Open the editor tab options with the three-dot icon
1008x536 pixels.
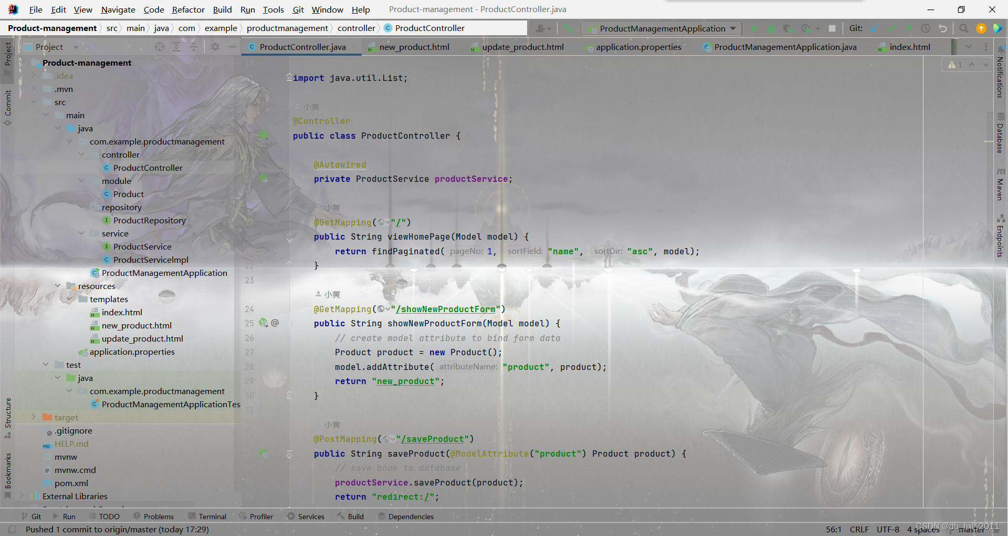pos(985,47)
